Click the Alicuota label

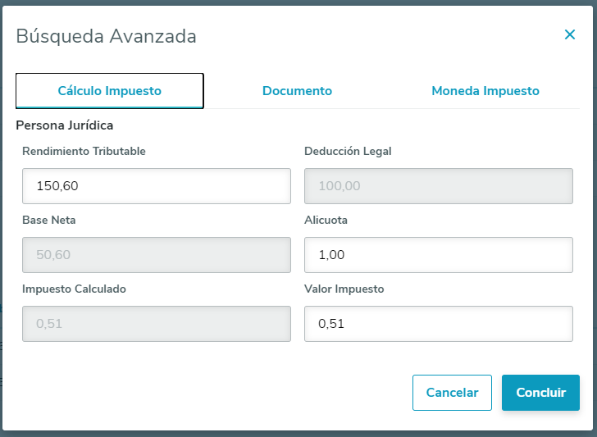coord(326,220)
